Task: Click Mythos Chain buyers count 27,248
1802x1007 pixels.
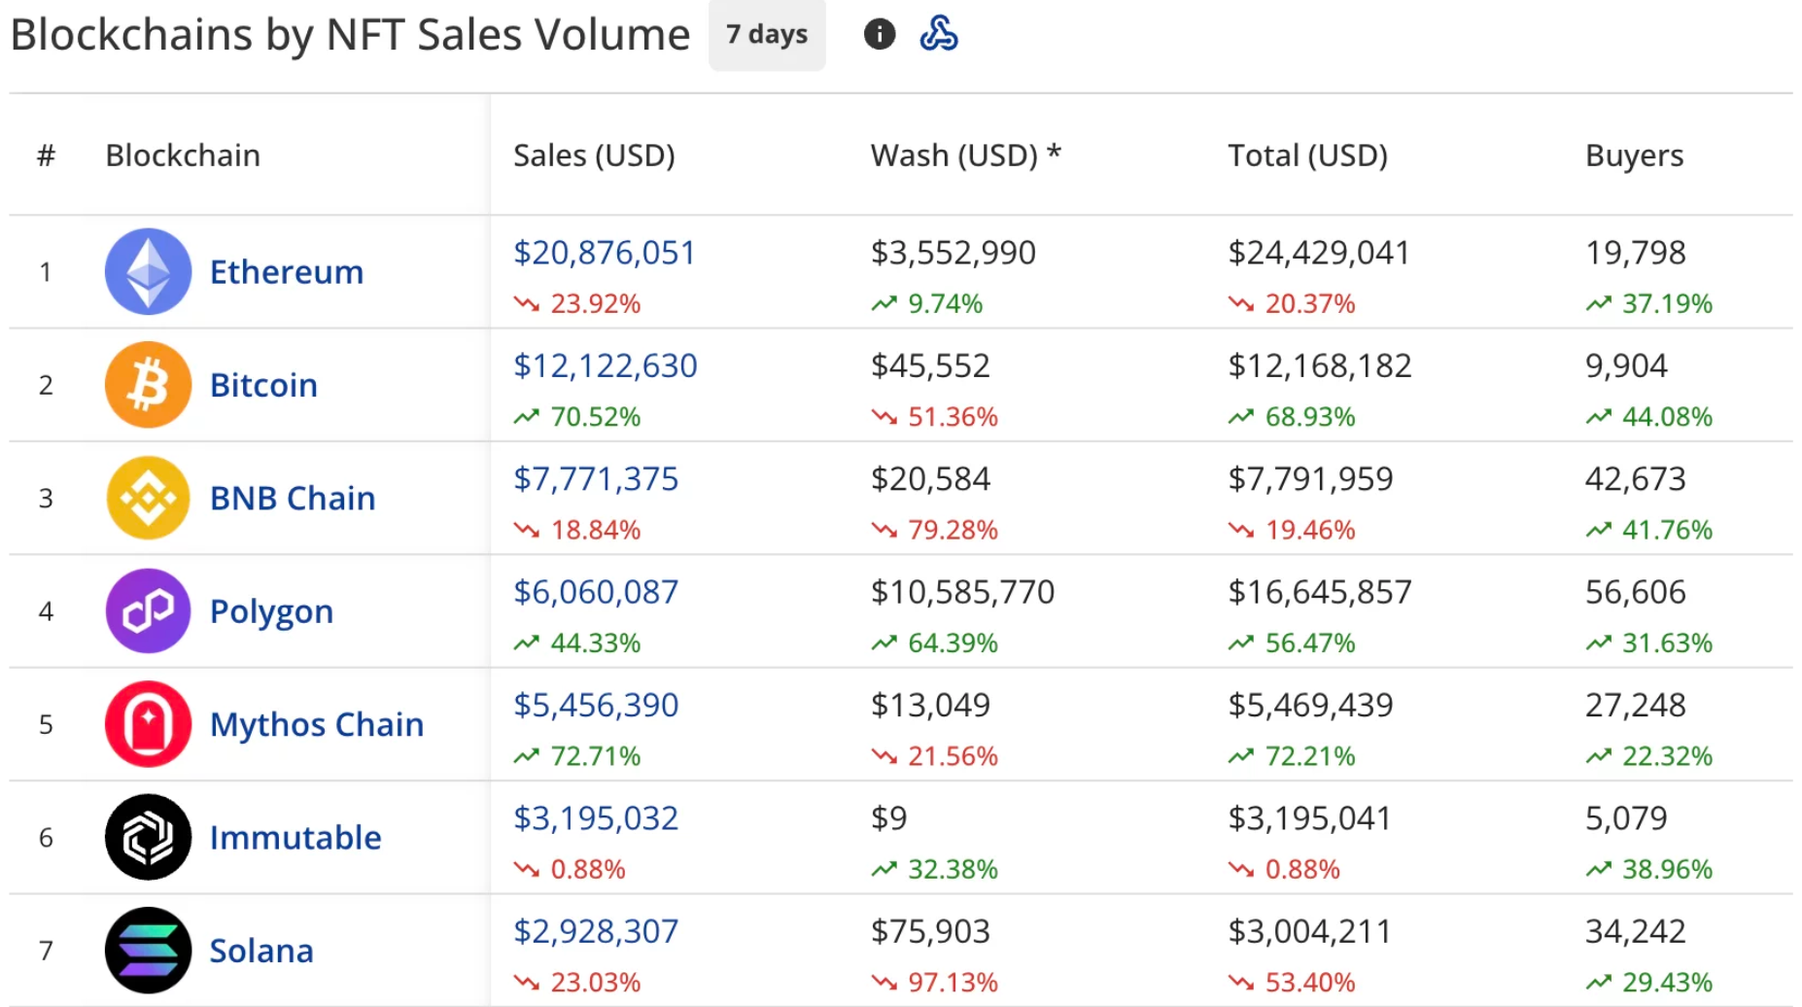Action: point(1636,705)
